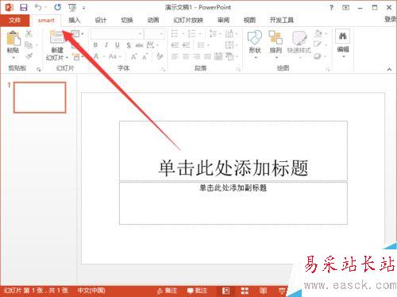Toggle text Shadow (S) formatting
The width and height of the screenshot is (397, 297).
click(129, 45)
